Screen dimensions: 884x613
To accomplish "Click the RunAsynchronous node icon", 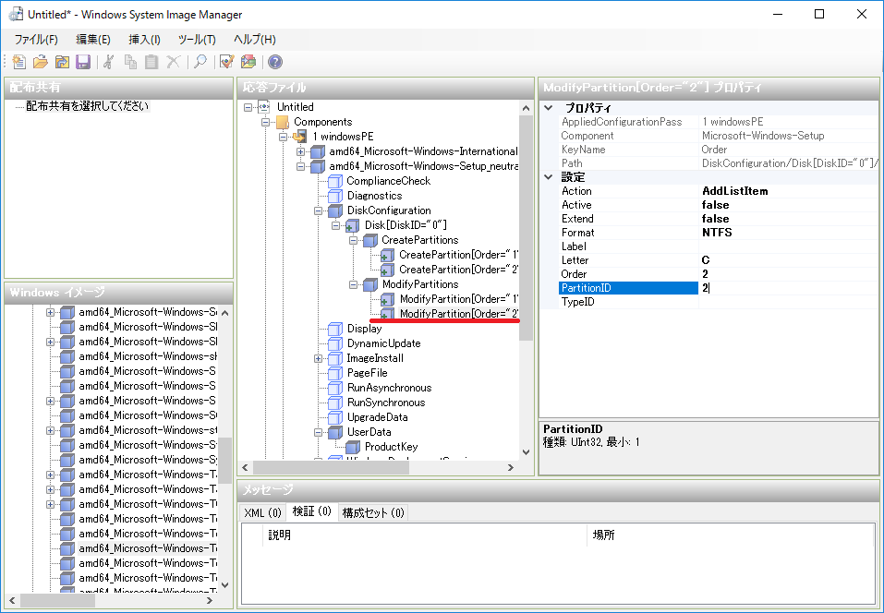I will tap(335, 388).
